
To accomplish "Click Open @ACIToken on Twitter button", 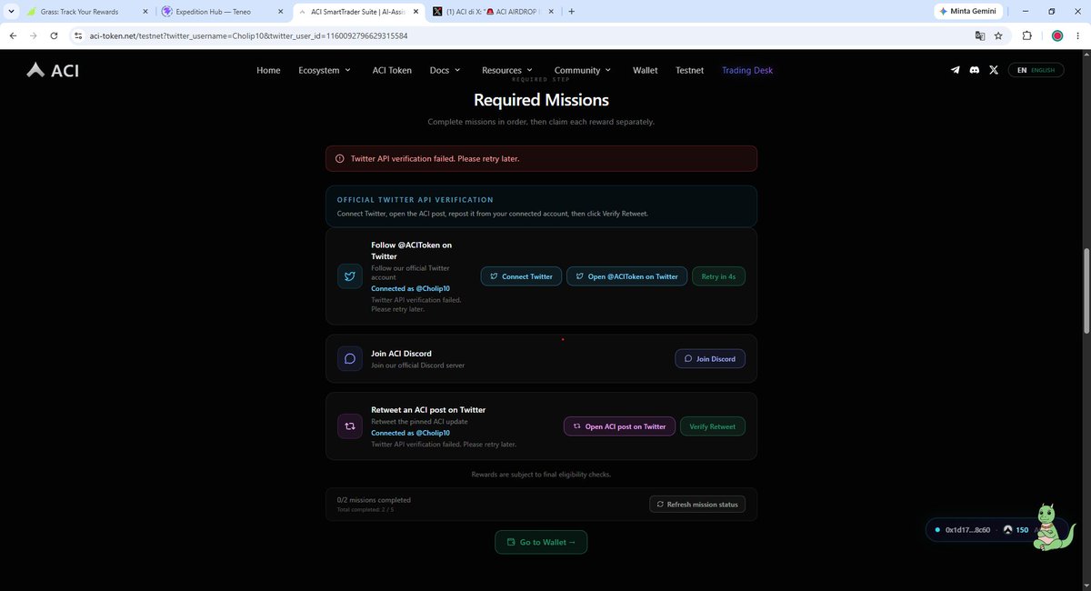I will [x=626, y=276].
